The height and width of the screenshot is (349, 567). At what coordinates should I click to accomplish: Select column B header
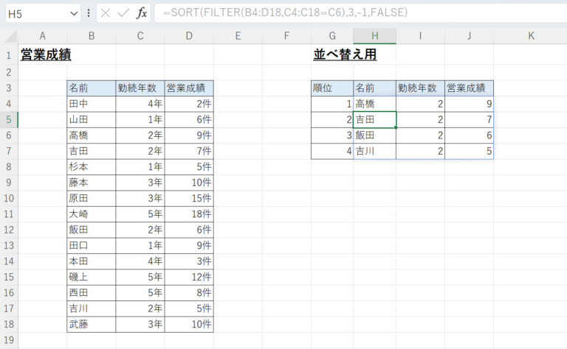coord(91,36)
